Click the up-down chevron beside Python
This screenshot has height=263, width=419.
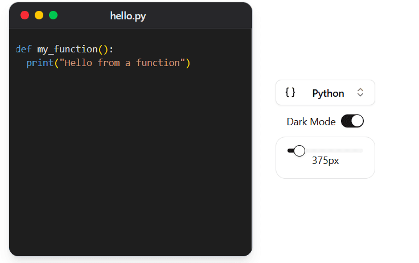360,93
